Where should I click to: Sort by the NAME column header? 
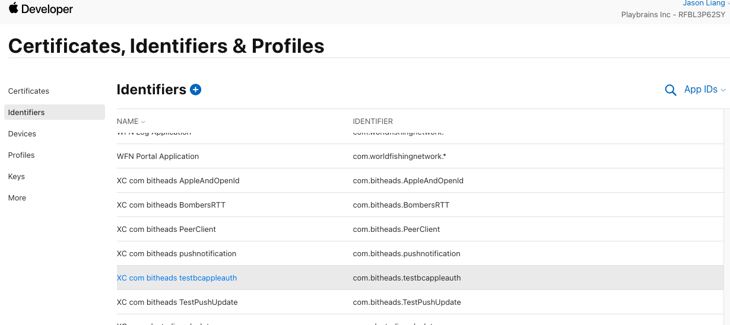point(131,122)
